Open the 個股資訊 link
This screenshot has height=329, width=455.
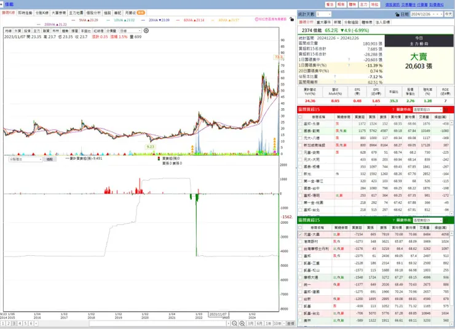(393, 5)
